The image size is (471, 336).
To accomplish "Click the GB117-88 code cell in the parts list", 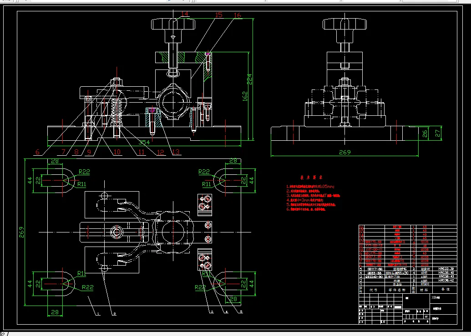I will (x=375, y=269).
